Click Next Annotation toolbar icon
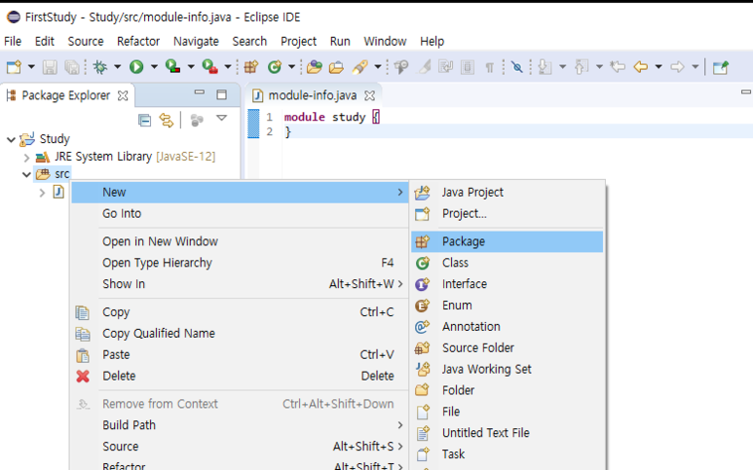Screen dimensions: 753x470 click(545, 67)
